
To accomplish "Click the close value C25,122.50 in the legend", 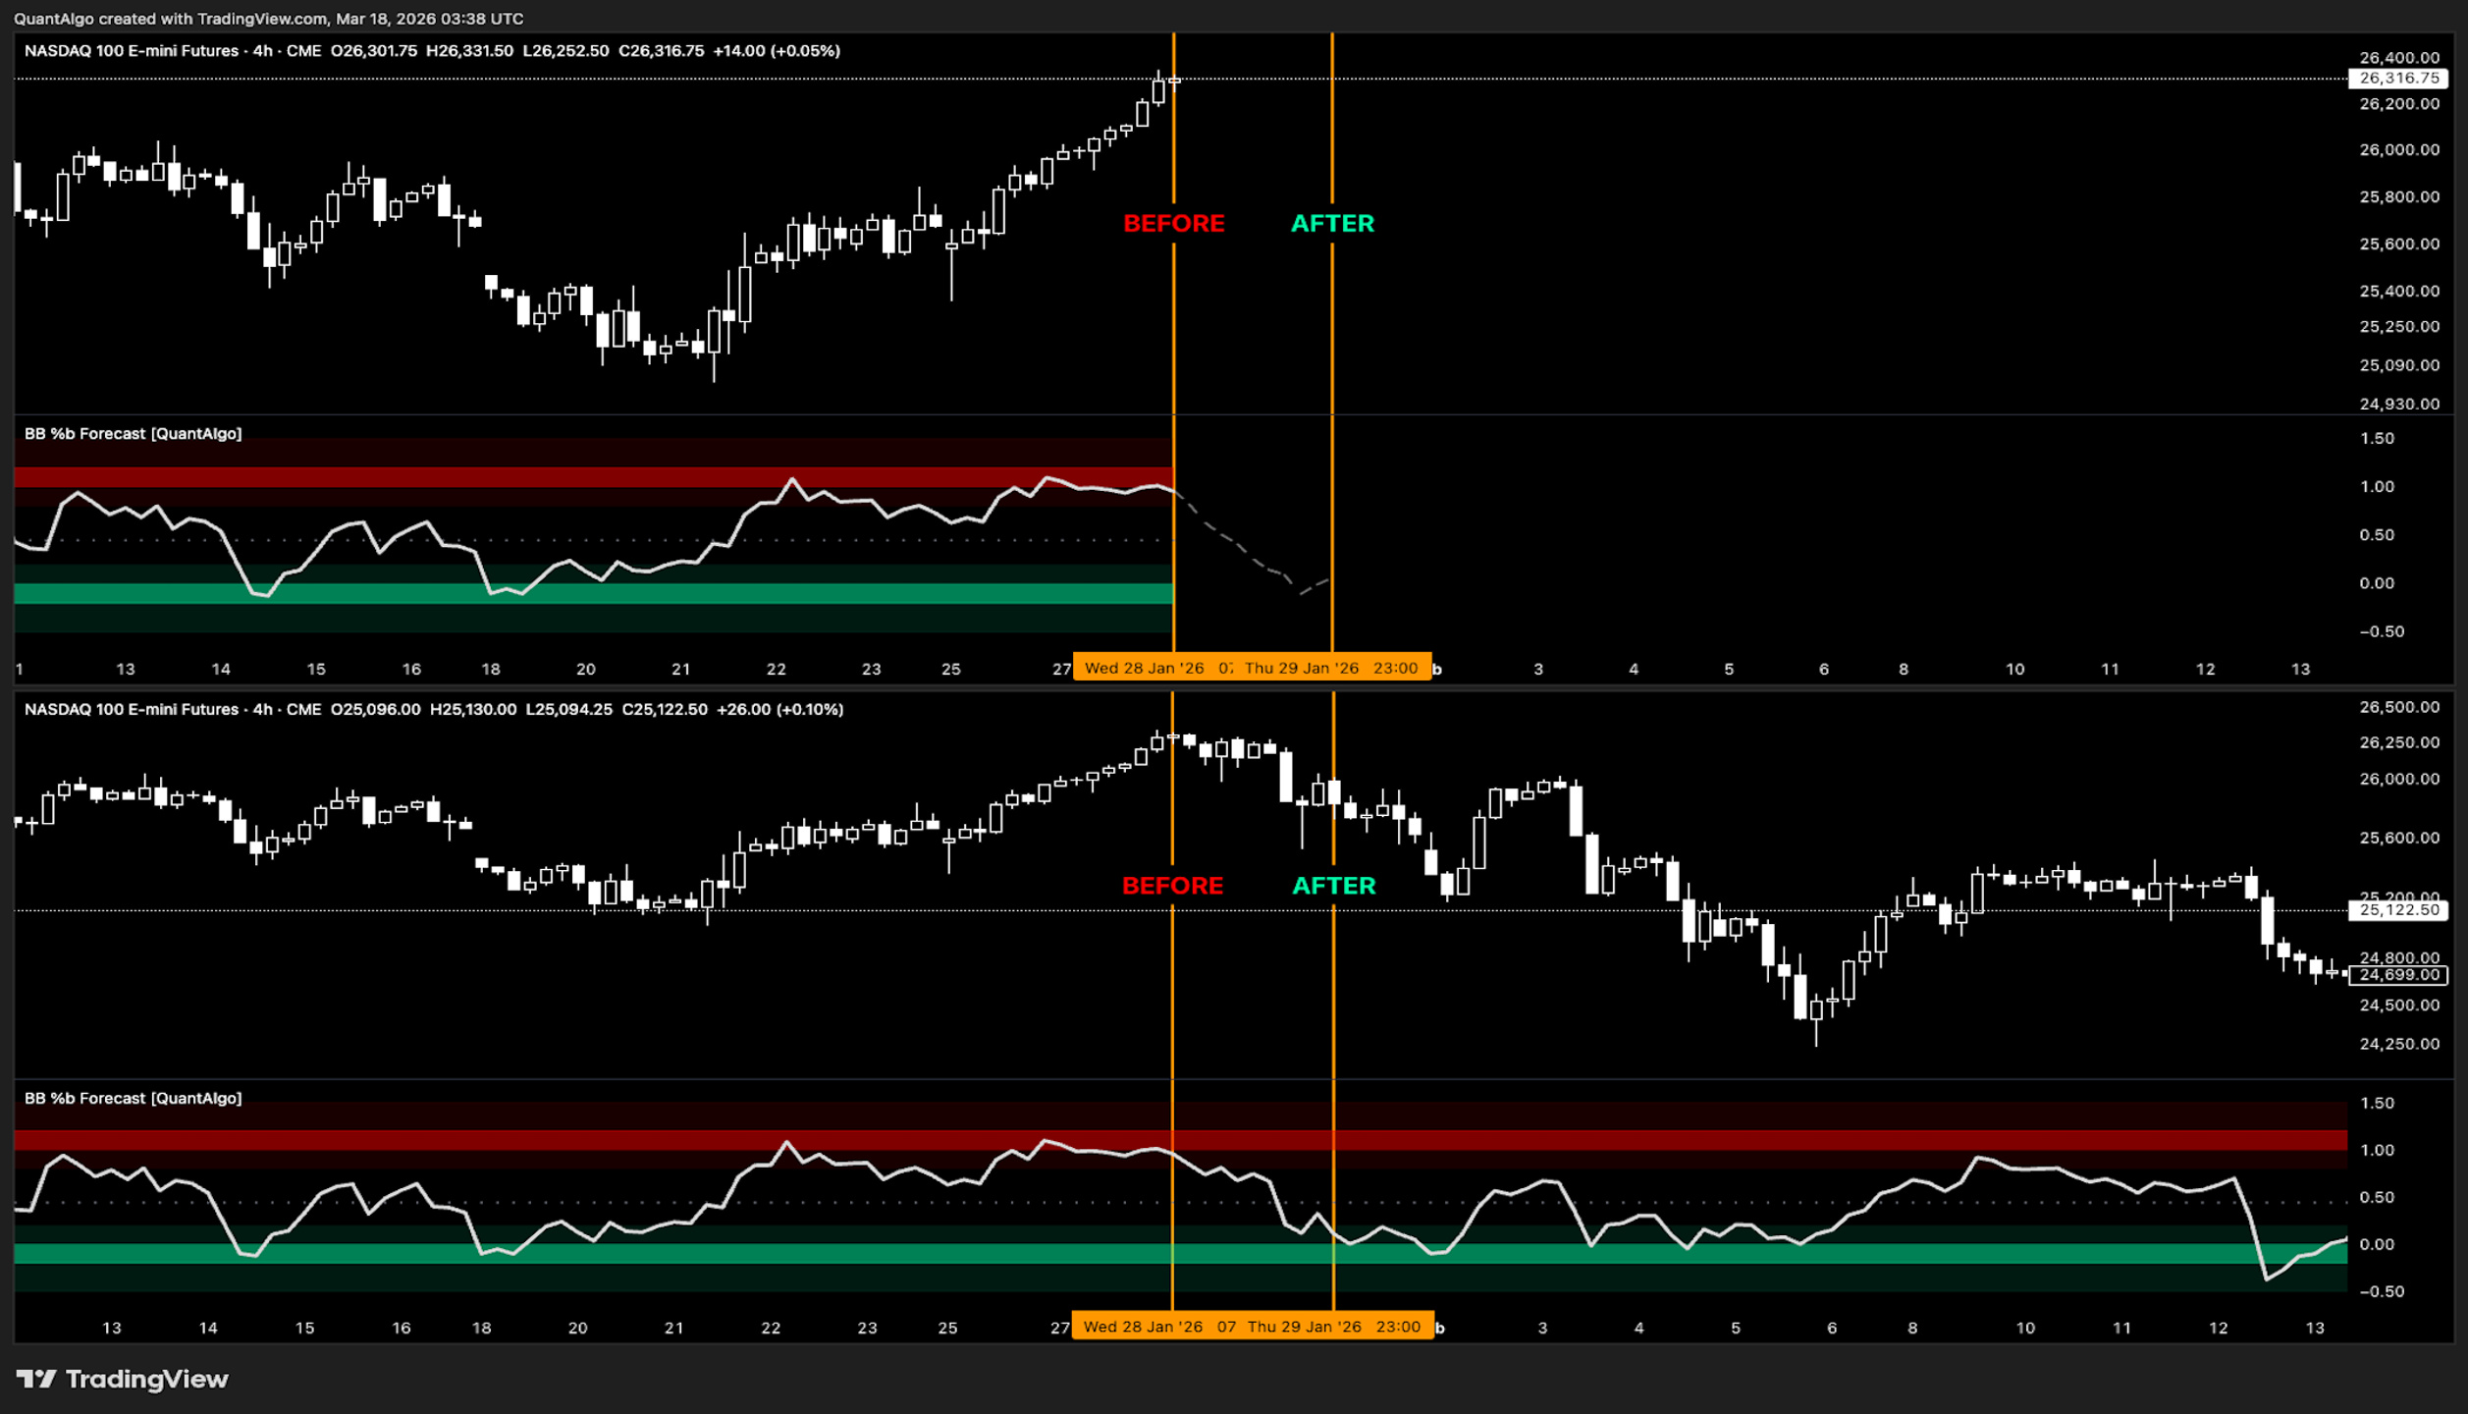I will click(665, 709).
